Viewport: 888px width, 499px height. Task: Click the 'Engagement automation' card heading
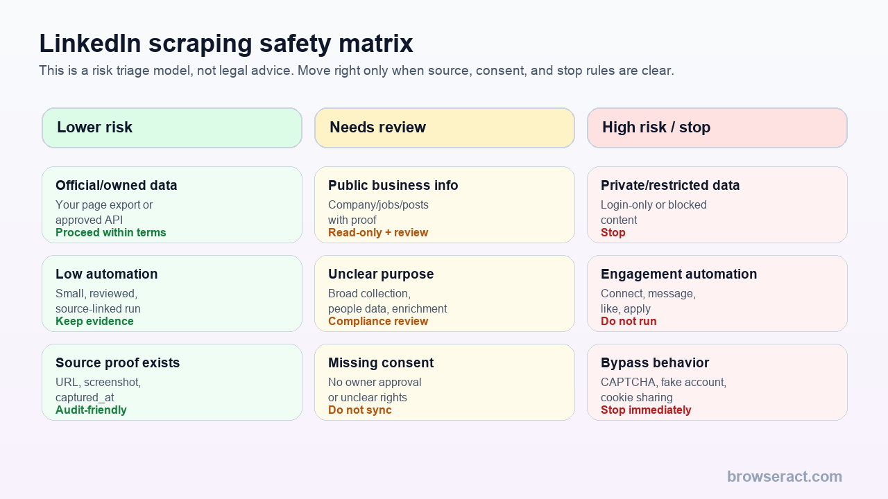(679, 274)
